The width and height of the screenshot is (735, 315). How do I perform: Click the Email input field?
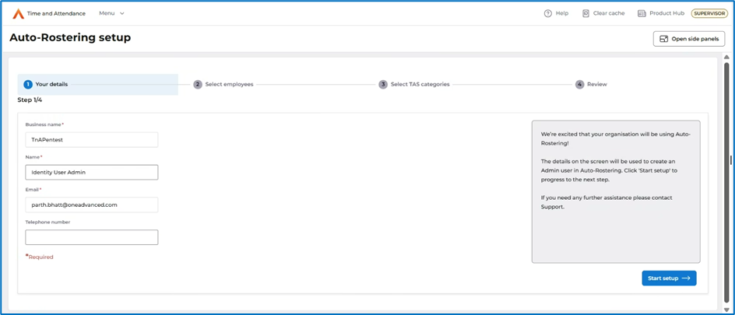91,205
